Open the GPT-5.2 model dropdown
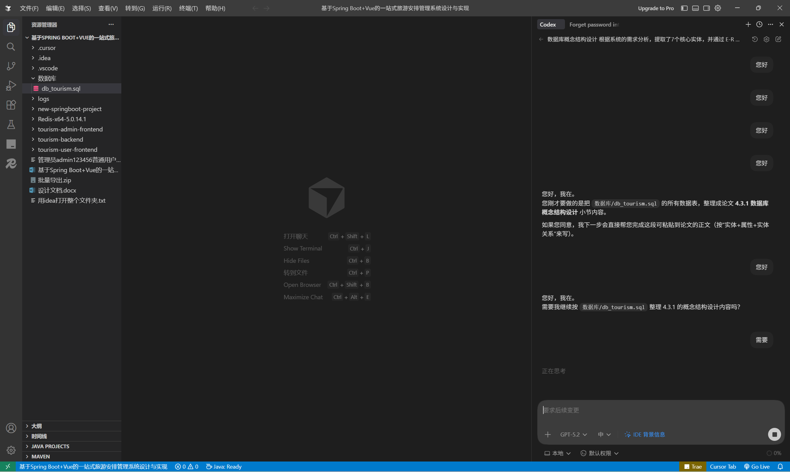The image size is (790, 472). pyautogui.click(x=573, y=434)
